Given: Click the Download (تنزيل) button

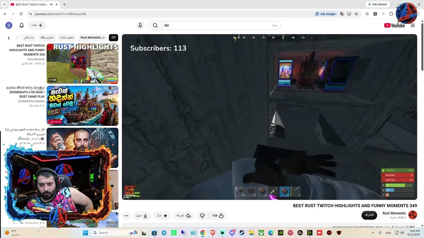Looking at the screenshot, I should [141, 216].
